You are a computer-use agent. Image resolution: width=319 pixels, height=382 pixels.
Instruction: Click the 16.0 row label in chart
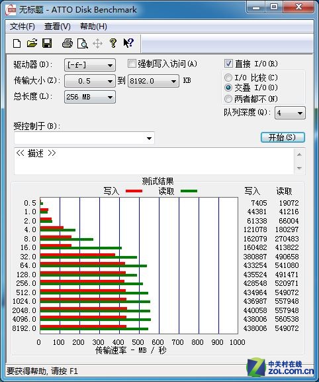28,247
